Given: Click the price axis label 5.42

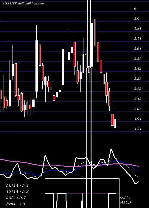Looking at the screenshot, I should pyautogui.click(x=137, y=69).
